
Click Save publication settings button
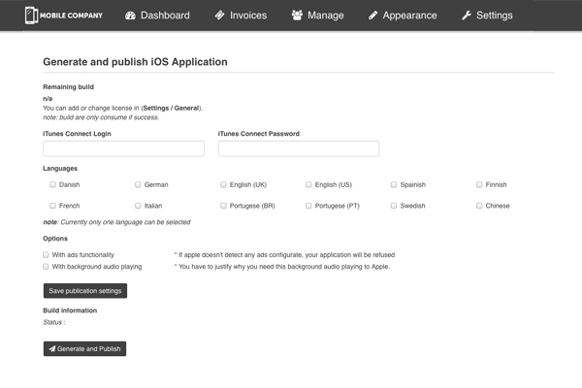point(85,291)
